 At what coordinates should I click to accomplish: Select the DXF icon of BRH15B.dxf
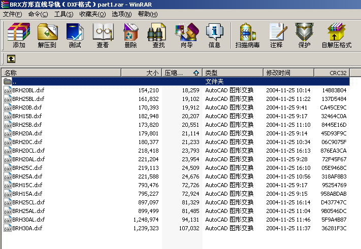tap(8, 116)
